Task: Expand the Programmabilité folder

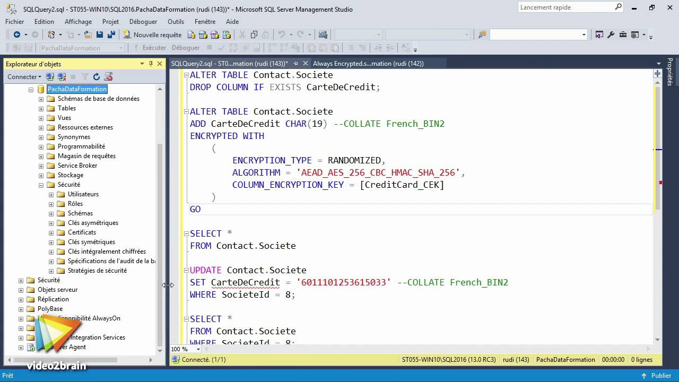Action: (x=41, y=146)
